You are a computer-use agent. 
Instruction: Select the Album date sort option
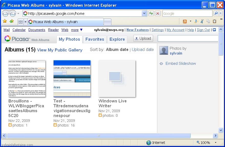pyautogui.click(x=117, y=49)
